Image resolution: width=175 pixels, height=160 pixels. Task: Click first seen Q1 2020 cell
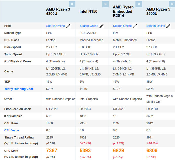click(52, 109)
